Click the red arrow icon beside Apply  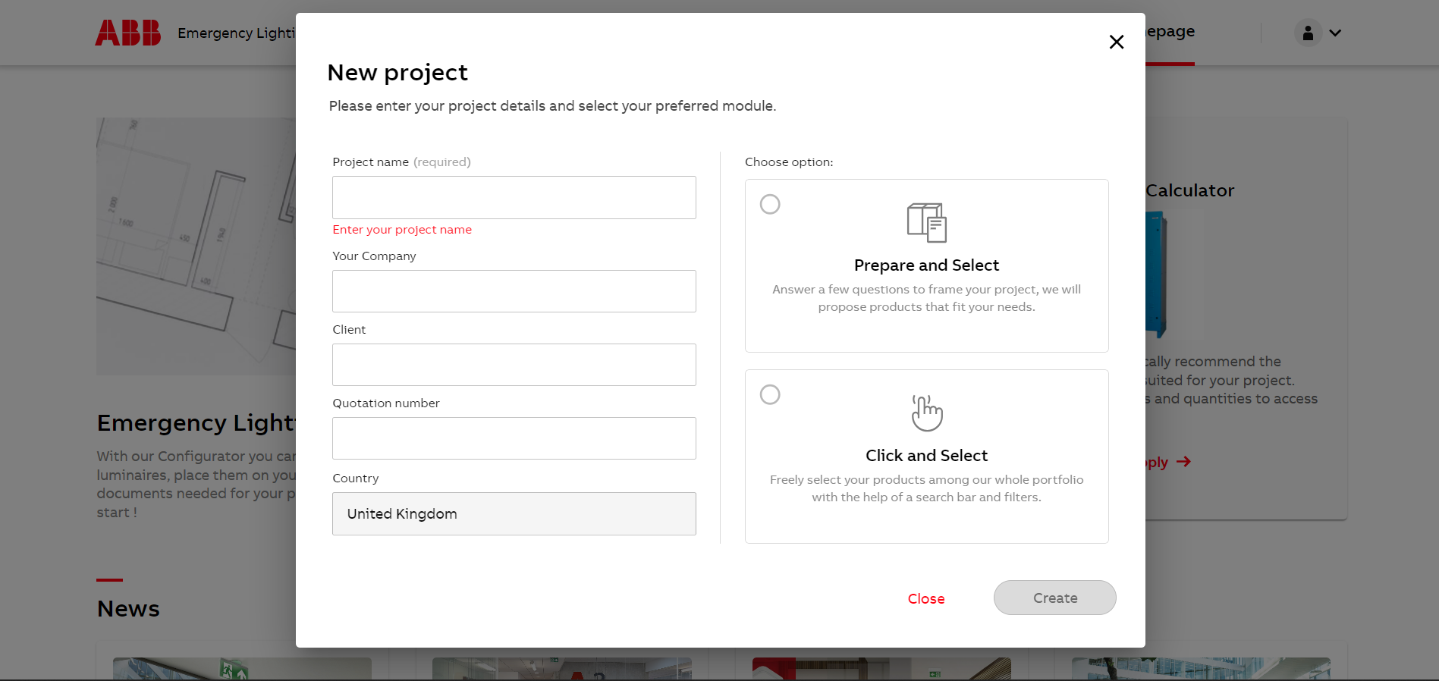click(x=1183, y=462)
